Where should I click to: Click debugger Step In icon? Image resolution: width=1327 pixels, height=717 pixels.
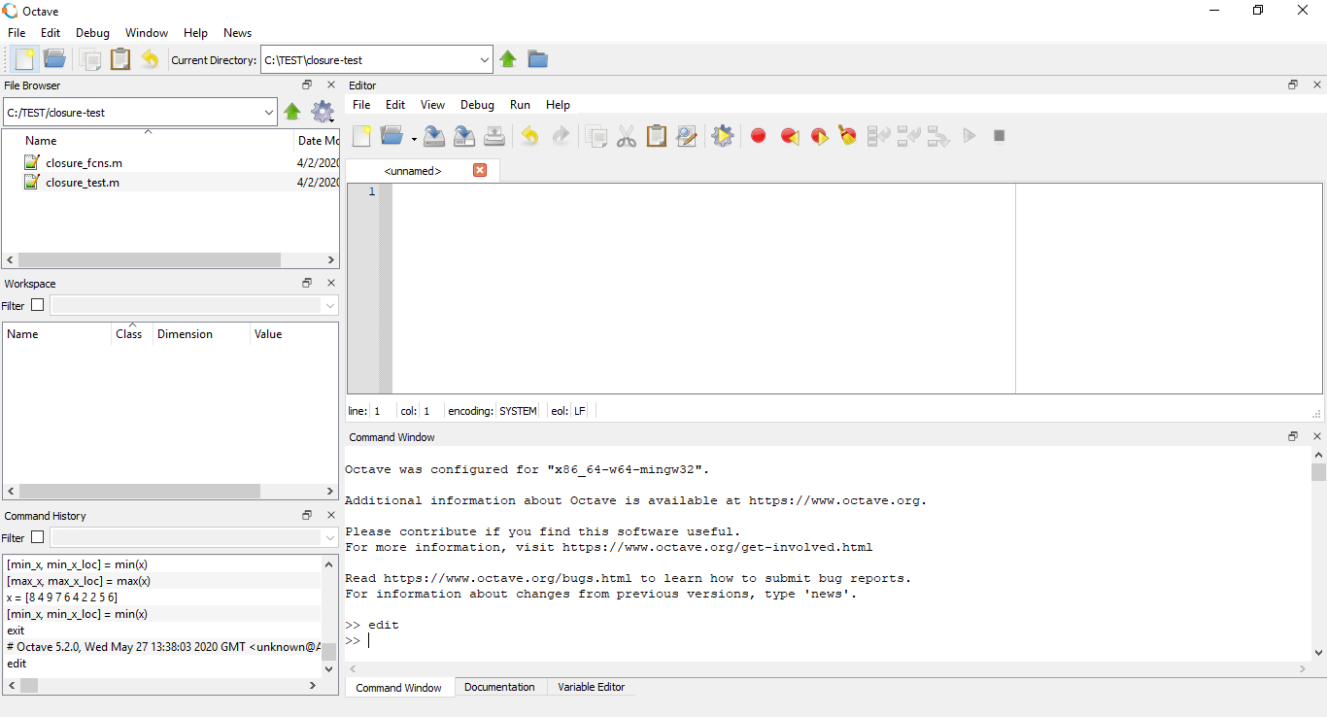908,136
